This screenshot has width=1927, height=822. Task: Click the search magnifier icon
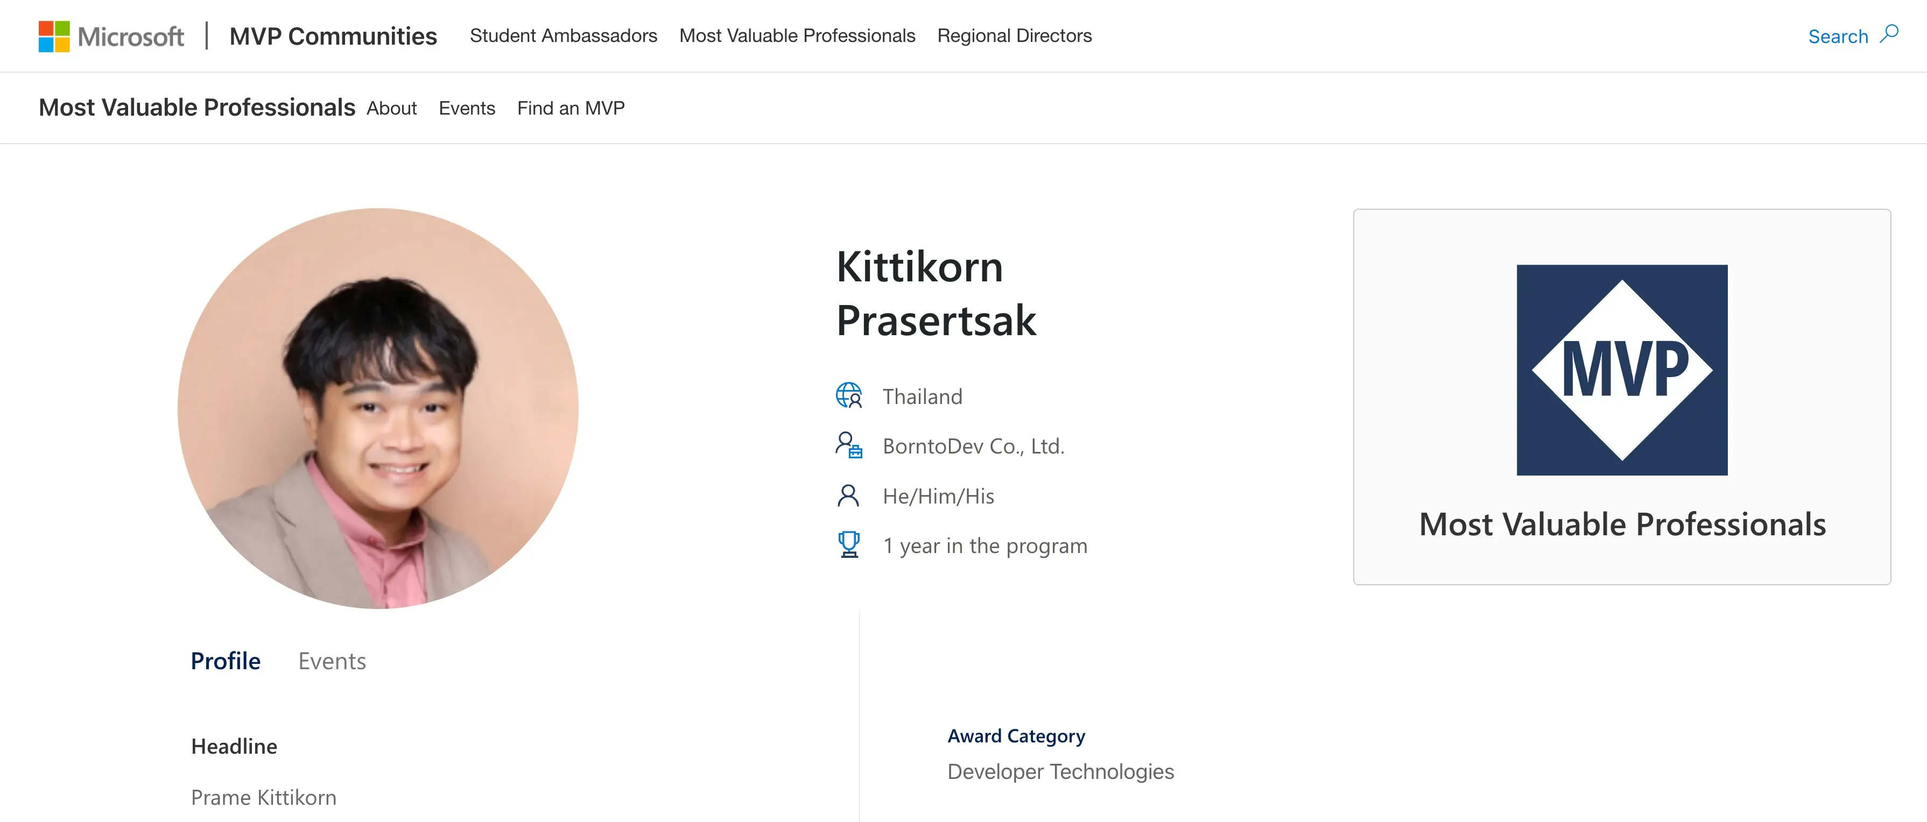(1890, 34)
